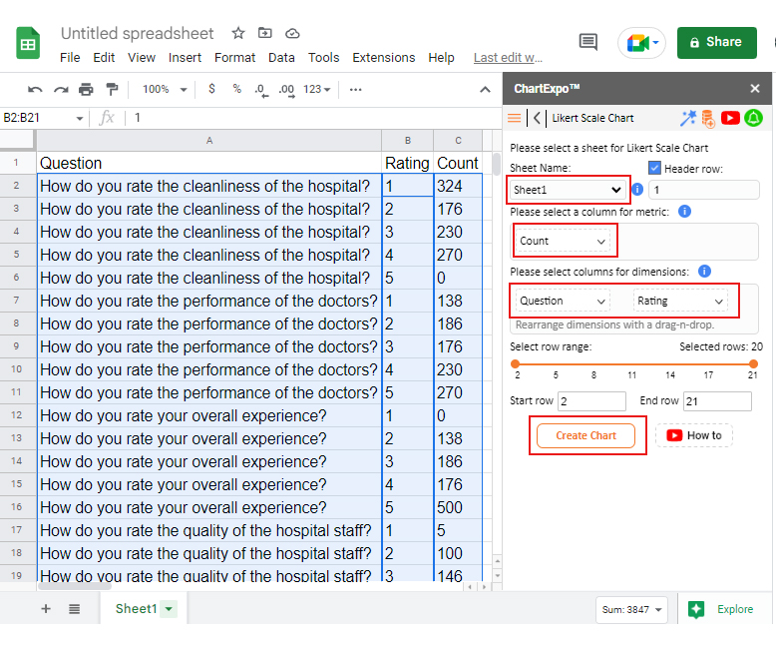Open the Insert menu
This screenshot has width=776, height=647.
(x=185, y=58)
